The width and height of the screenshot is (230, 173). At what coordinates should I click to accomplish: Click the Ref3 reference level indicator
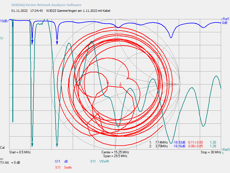[x=225, y=150]
